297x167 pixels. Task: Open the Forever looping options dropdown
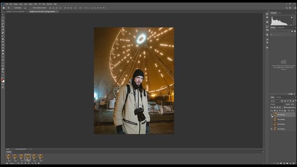[13, 163]
